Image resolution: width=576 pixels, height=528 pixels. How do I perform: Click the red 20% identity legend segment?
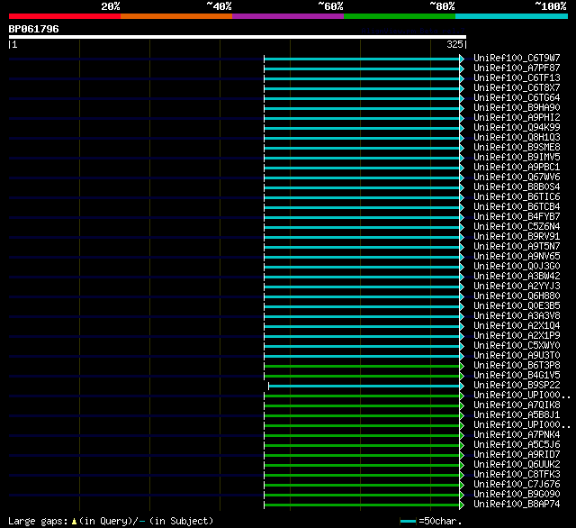point(65,16)
